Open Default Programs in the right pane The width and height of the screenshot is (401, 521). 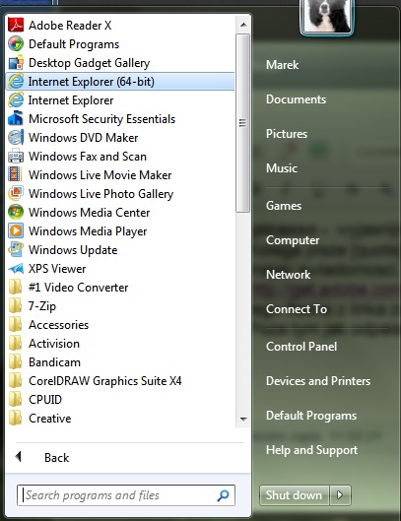[311, 416]
